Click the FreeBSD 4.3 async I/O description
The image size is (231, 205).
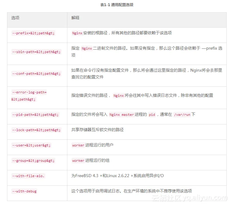(x=117, y=176)
